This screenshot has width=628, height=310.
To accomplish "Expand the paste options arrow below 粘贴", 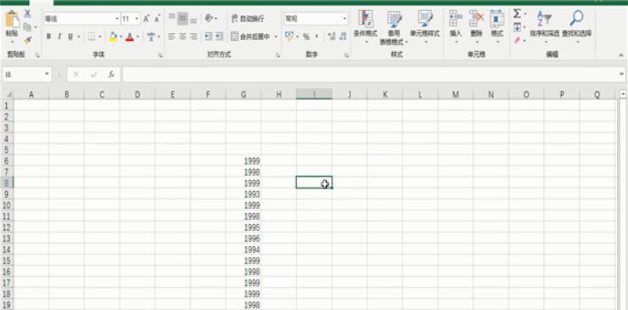I will [12, 42].
